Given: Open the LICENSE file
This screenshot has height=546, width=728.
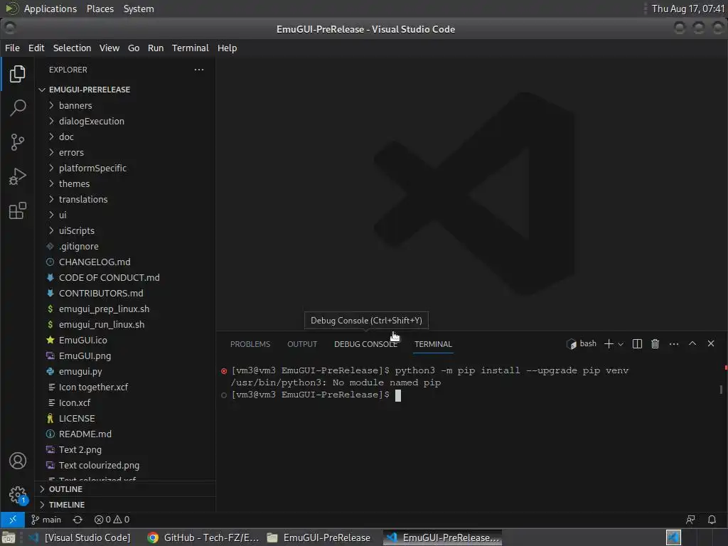Looking at the screenshot, I should tap(125, 418).
